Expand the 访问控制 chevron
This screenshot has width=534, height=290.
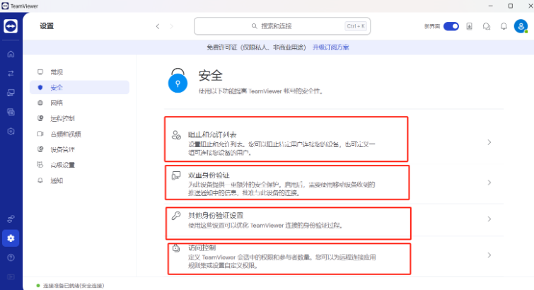[489, 255]
